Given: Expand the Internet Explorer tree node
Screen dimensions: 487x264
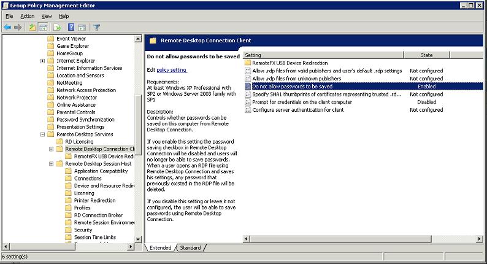Looking at the screenshot, I should 42,61.
